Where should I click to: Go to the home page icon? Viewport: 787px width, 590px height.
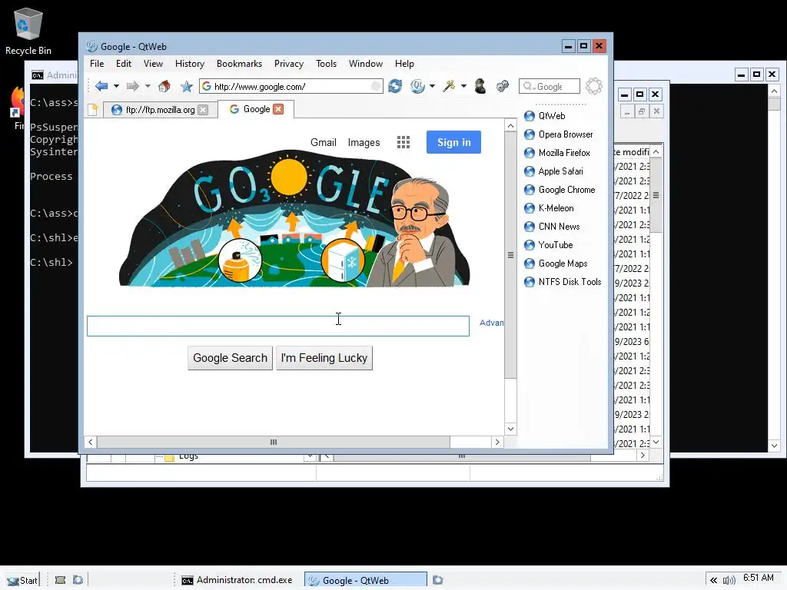click(x=164, y=86)
